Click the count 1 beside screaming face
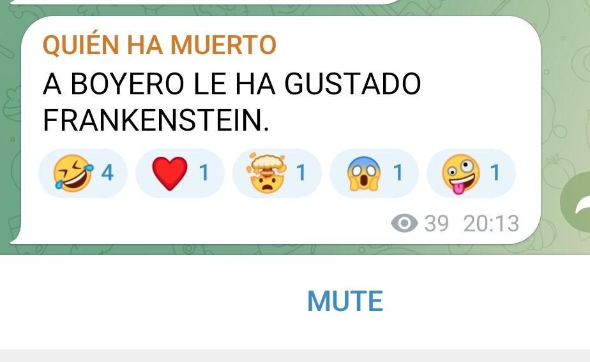Image resolution: width=590 pixels, height=362 pixels. pyautogui.click(x=398, y=173)
